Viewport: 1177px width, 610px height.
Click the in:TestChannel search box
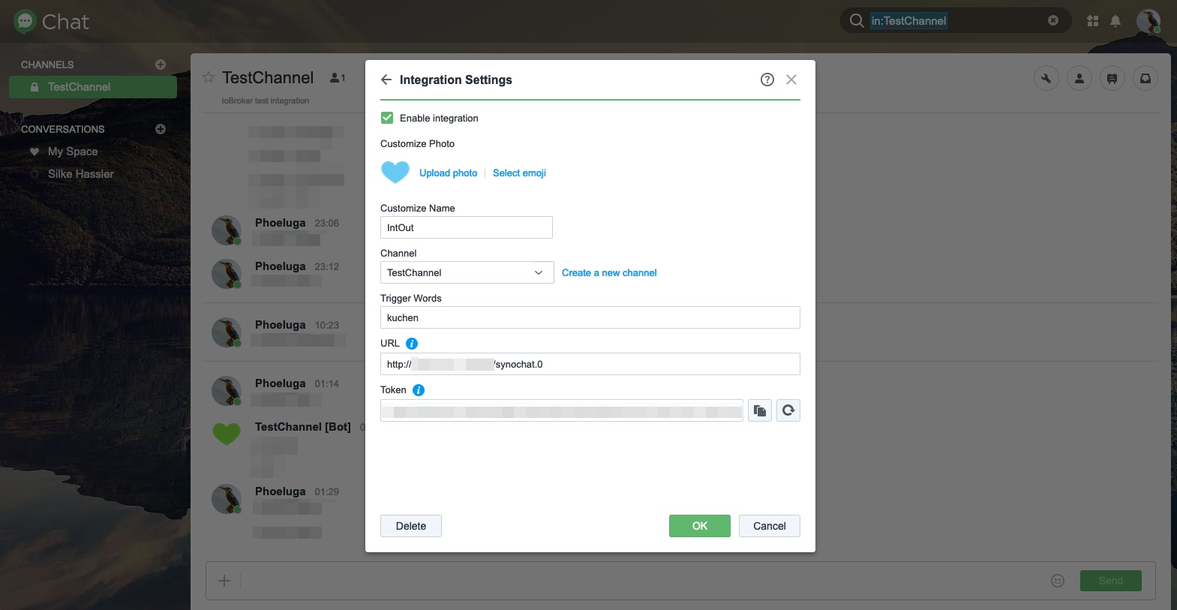pos(956,21)
